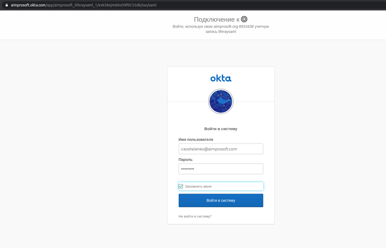Focus the Пароль password field
The width and height of the screenshot is (386, 248).
[221, 169]
